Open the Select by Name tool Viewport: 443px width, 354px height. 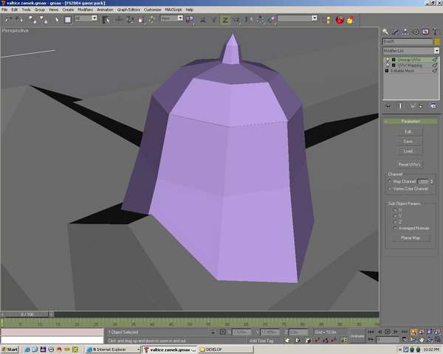point(106,20)
